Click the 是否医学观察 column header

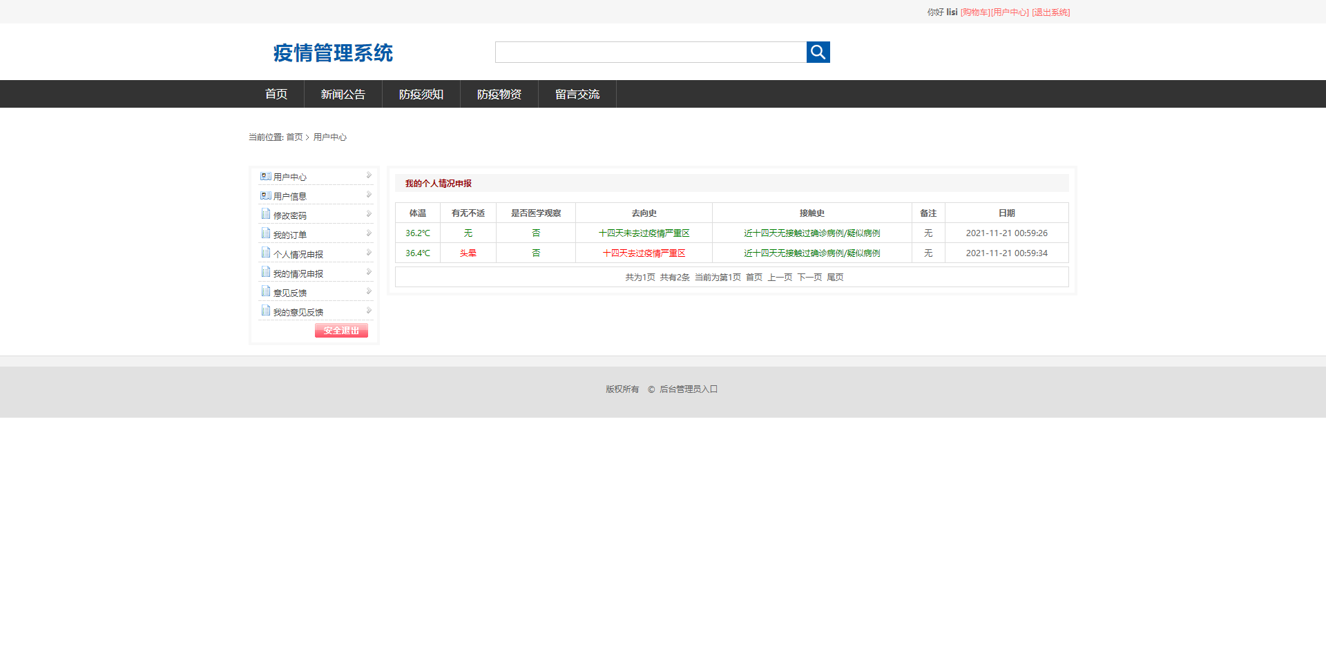click(x=536, y=213)
